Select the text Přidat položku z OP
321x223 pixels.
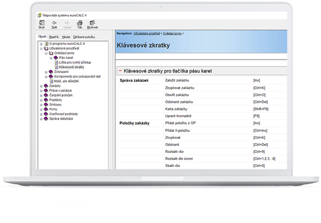(180, 123)
